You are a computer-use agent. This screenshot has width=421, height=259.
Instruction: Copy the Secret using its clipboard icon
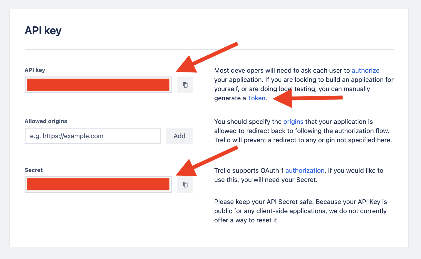[185, 185]
